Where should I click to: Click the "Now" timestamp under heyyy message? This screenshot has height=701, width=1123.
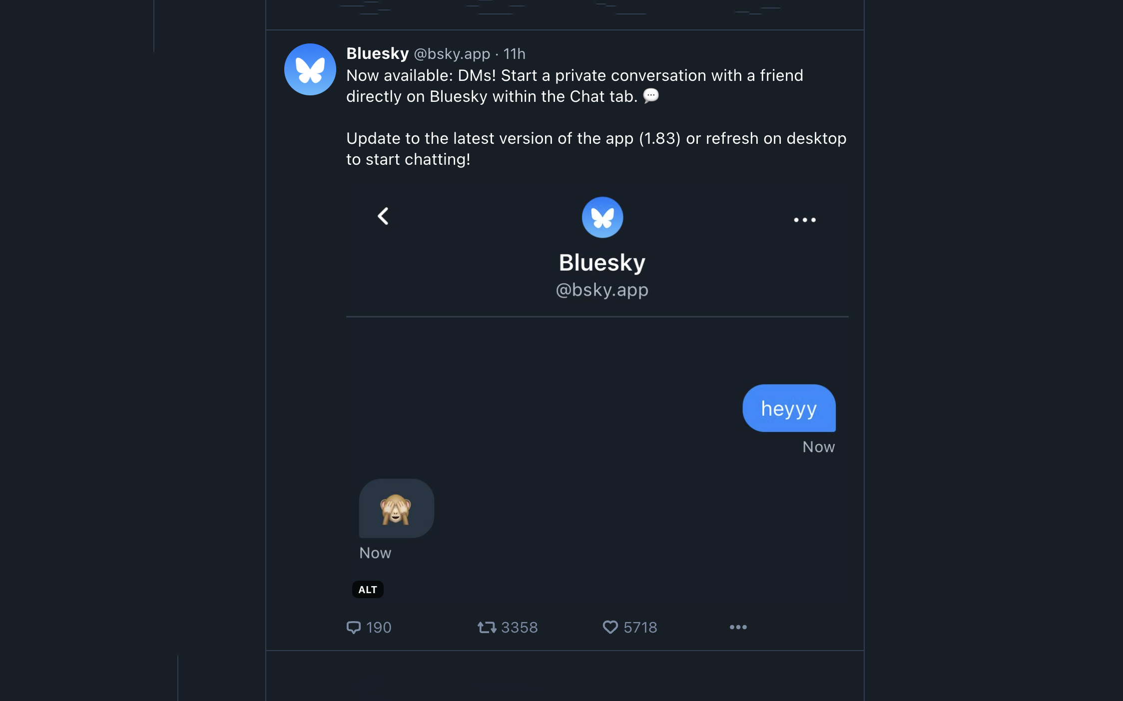818,447
